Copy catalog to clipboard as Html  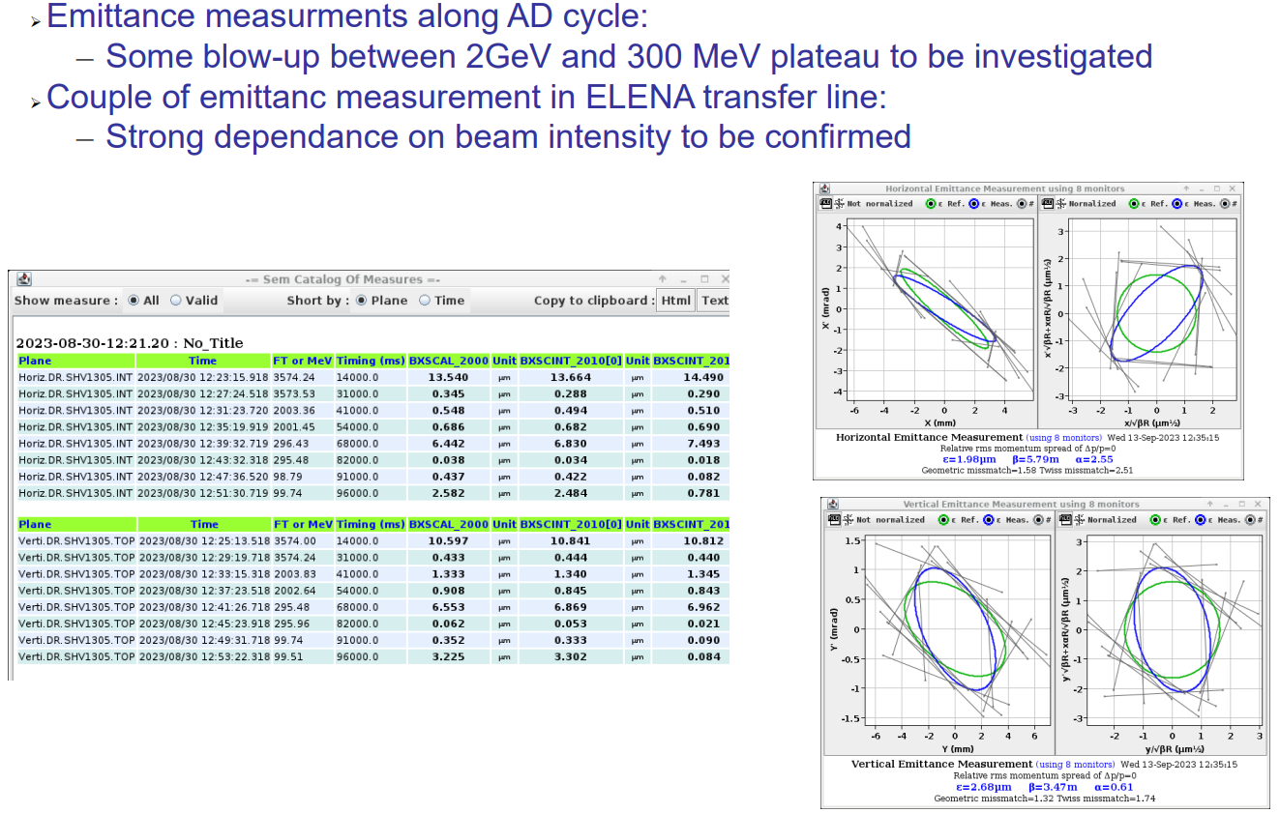tap(676, 301)
